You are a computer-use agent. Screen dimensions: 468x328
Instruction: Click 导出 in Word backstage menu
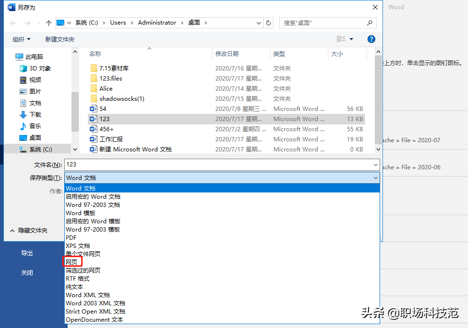27,253
